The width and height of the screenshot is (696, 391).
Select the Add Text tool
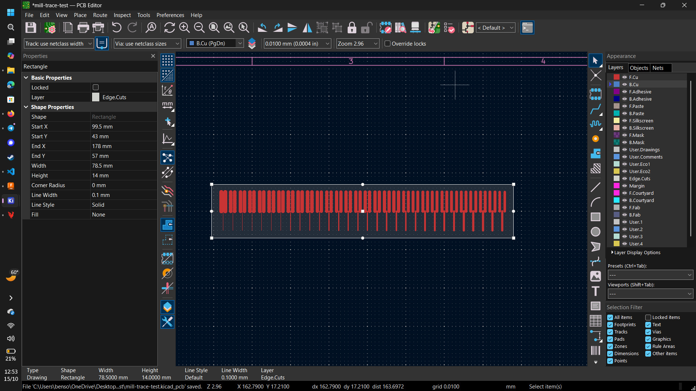[595, 291]
